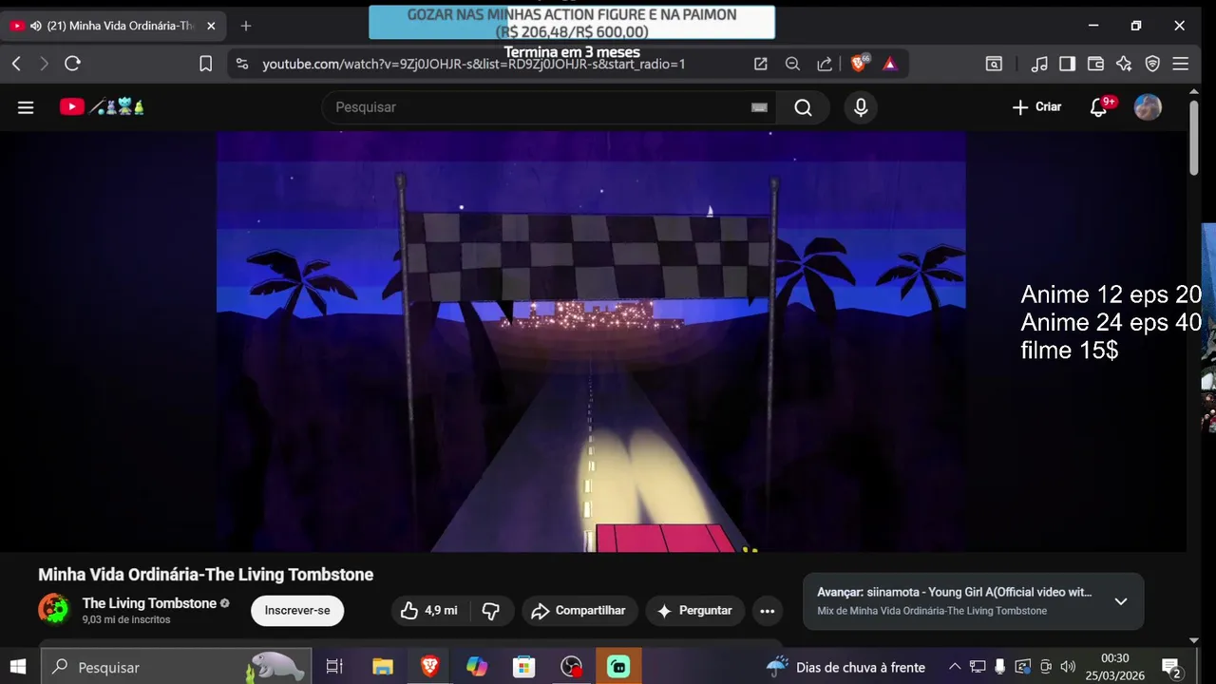Click the Compartilhar share button
This screenshot has height=684, width=1216.
[579, 611]
